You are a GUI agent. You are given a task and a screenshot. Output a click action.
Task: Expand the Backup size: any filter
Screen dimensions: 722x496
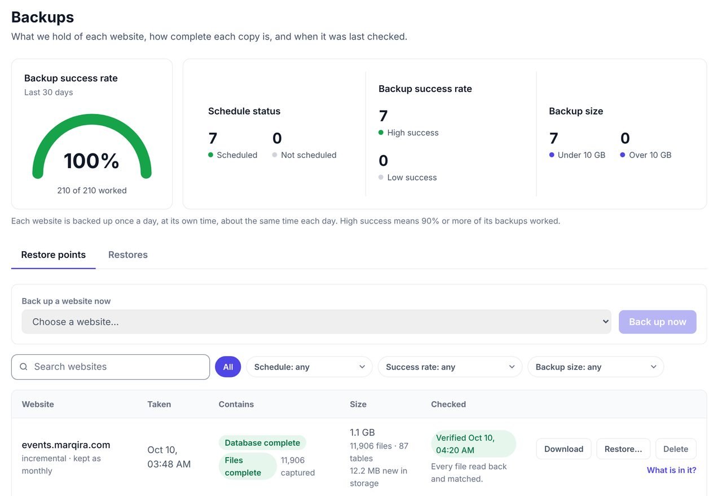(596, 367)
